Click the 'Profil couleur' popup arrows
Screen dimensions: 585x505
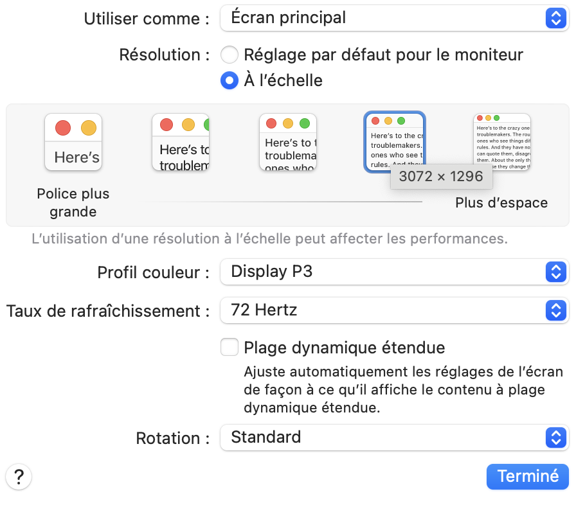(554, 272)
